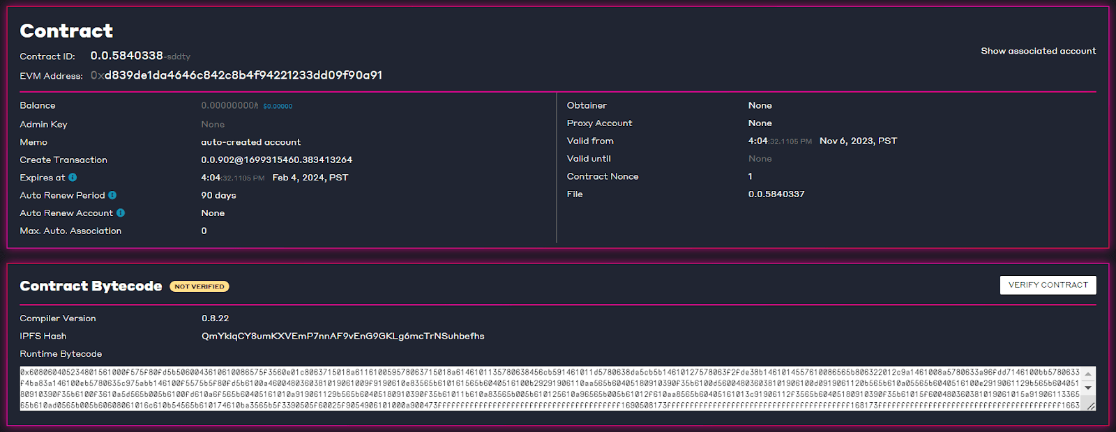Screen dimensions: 1116x432
Task: Click the Valid from date Nov 6, 2023
Action: 857,141
